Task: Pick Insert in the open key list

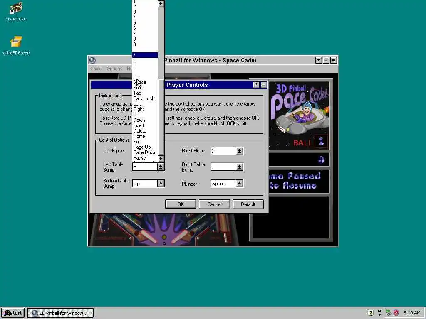Action: click(x=145, y=125)
